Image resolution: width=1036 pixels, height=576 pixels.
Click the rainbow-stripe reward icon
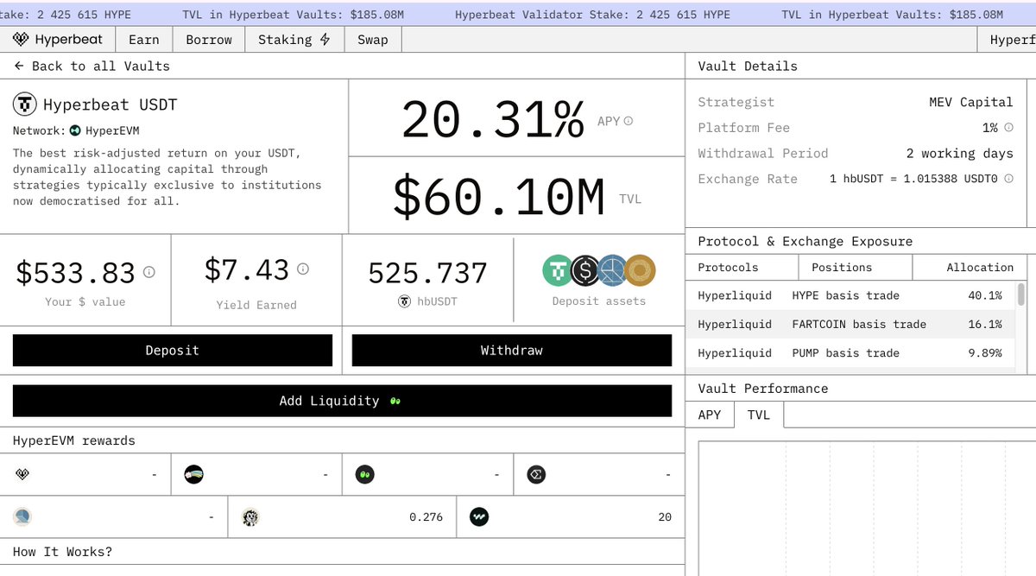[193, 474]
